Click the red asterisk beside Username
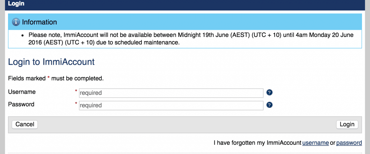The height and width of the screenshot is (154, 370). click(76, 91)
